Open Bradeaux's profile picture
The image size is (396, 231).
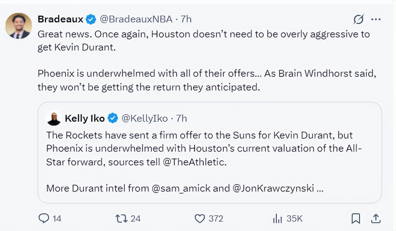(19, 26)
